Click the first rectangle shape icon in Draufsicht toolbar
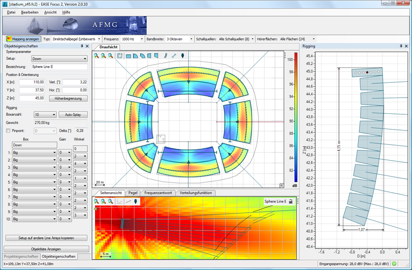This screenshot has width=412, height=270. (128, 56)
